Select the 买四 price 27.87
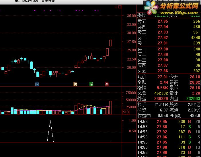This screenshot has width=201, height=157. [x=163, y=65]
